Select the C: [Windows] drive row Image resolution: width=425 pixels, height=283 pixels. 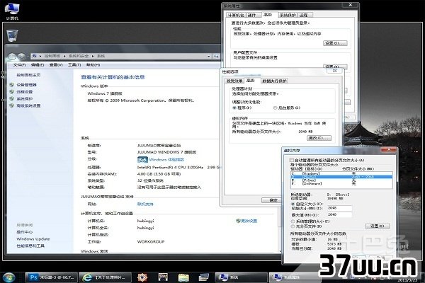pyautogui.click(x=341, y=173)
